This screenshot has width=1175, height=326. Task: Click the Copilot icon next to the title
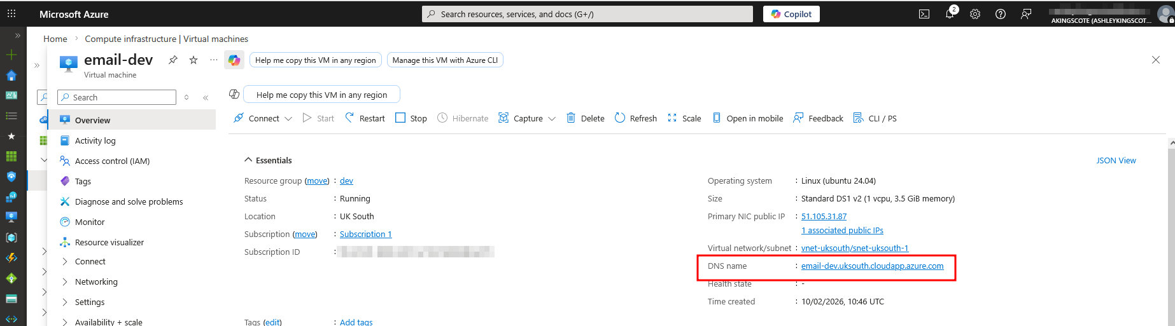click(234, 60)
